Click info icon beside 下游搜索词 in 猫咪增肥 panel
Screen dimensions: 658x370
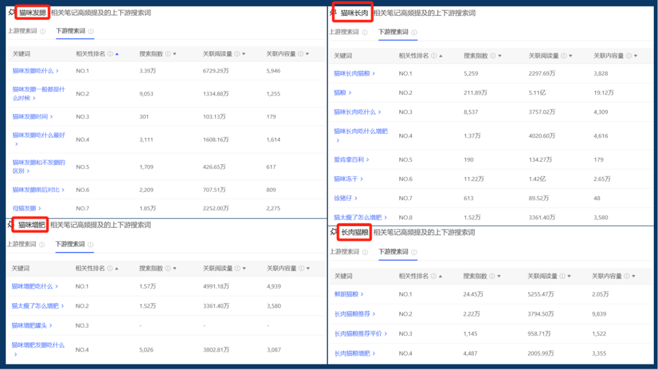[x=91, y=245]
